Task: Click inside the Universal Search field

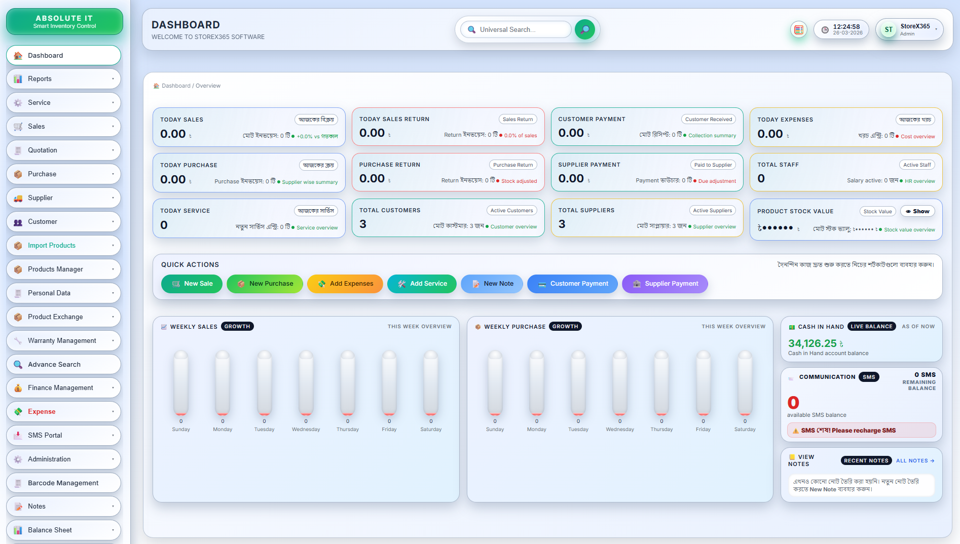Action: (x=517, y=29)
